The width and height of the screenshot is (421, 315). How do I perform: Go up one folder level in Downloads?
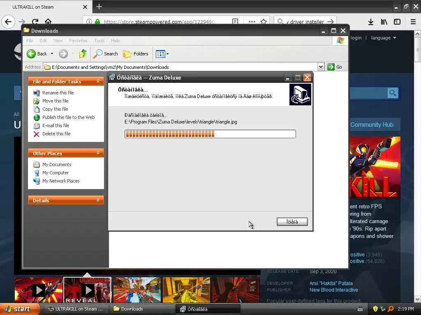(83, 54)
